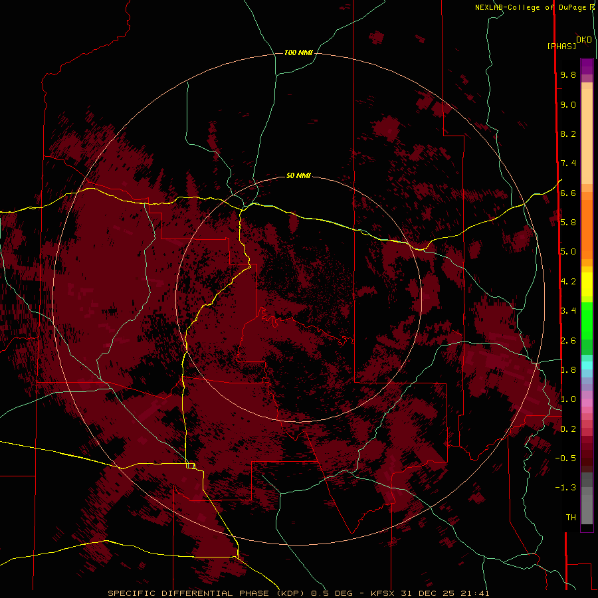Click the "100 NMI" range ring label
Viewport: 598px width, 598px height.
(298, 52)
